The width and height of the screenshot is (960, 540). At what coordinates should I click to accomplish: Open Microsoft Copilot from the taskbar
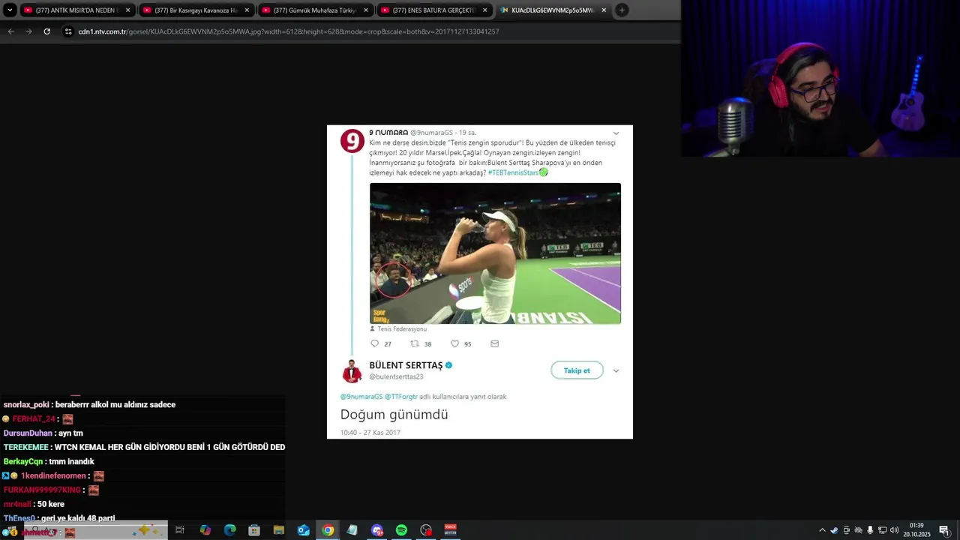[205, 530]
